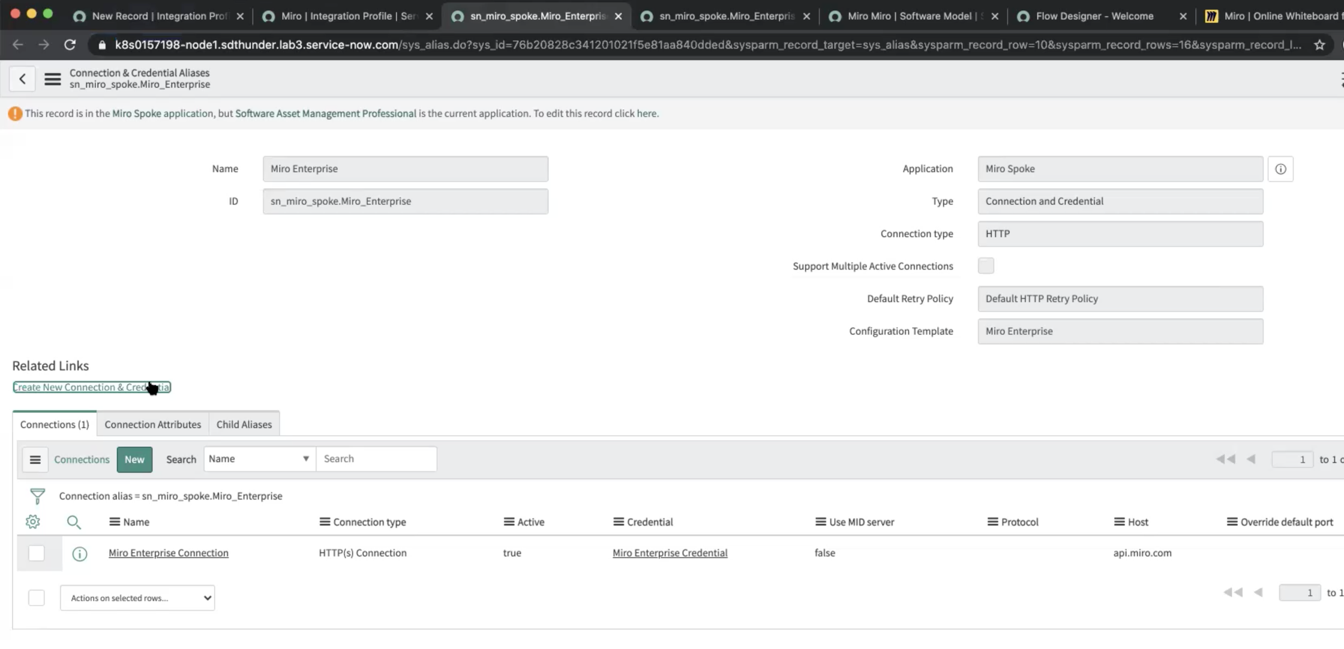Click the Name field Miro Enterprise
1344x649 pixels.
click(406, 169)
